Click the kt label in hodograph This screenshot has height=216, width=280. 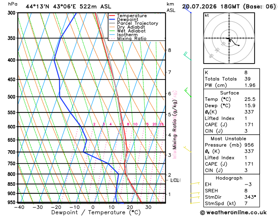(207, 16)
